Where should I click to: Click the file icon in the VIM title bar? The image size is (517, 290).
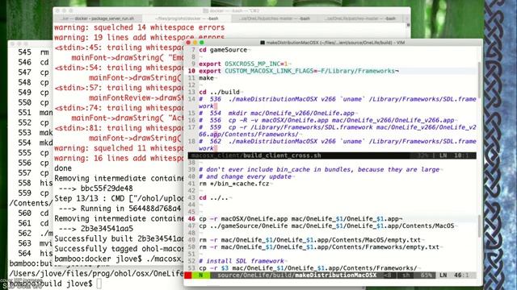pos(263,43)
